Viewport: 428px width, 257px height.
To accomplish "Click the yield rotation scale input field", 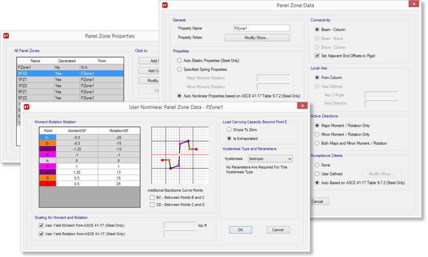I will 180,234.
